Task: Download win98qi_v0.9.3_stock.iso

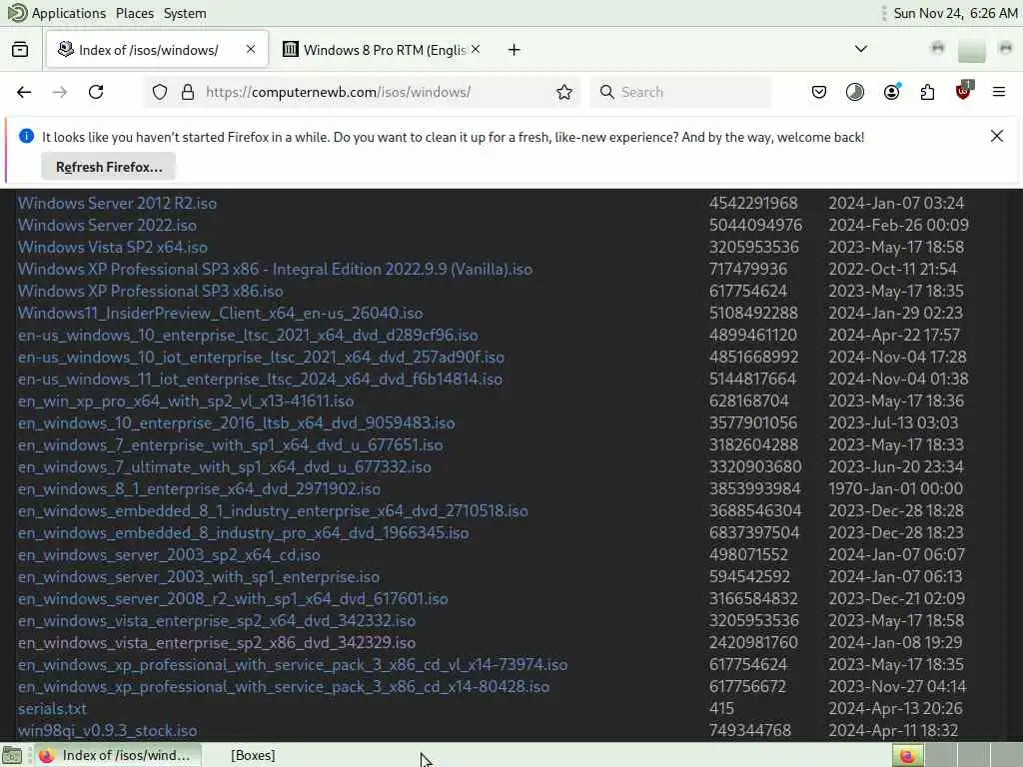Action: 107,730
